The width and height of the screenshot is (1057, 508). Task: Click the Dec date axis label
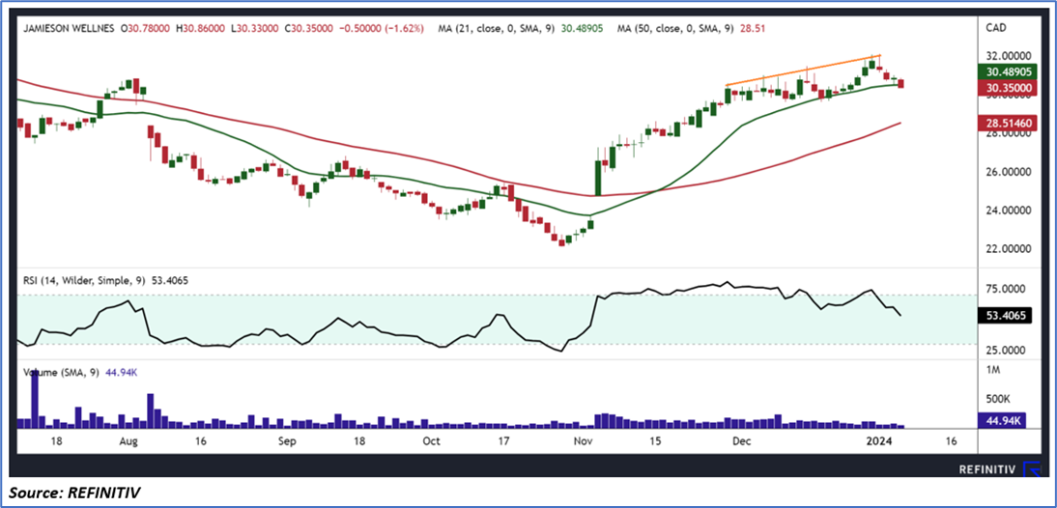point(742,442)
